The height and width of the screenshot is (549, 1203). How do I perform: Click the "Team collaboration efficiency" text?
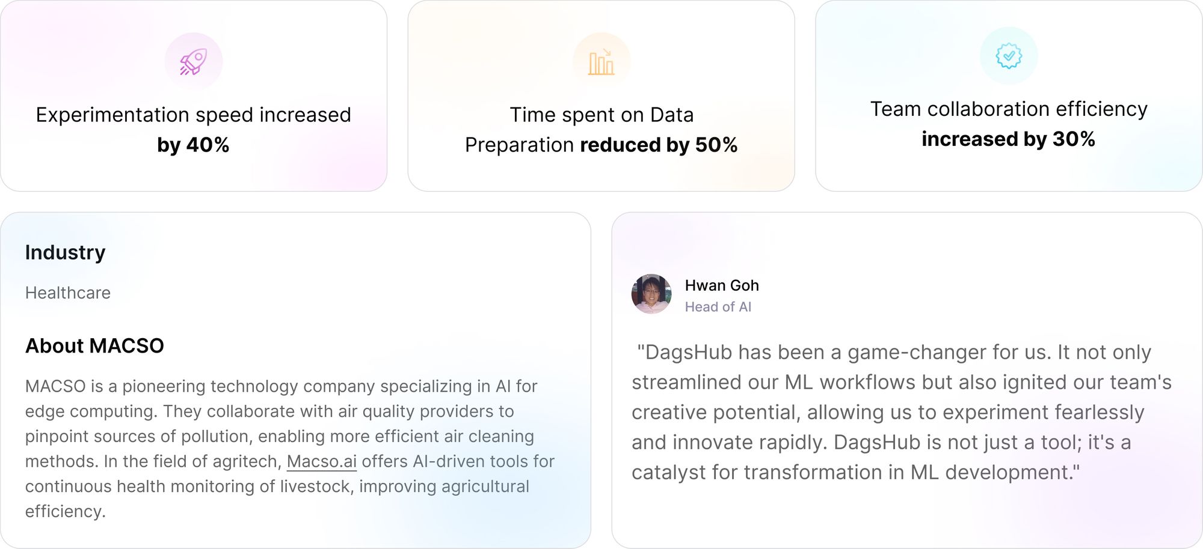(1009, 109)
